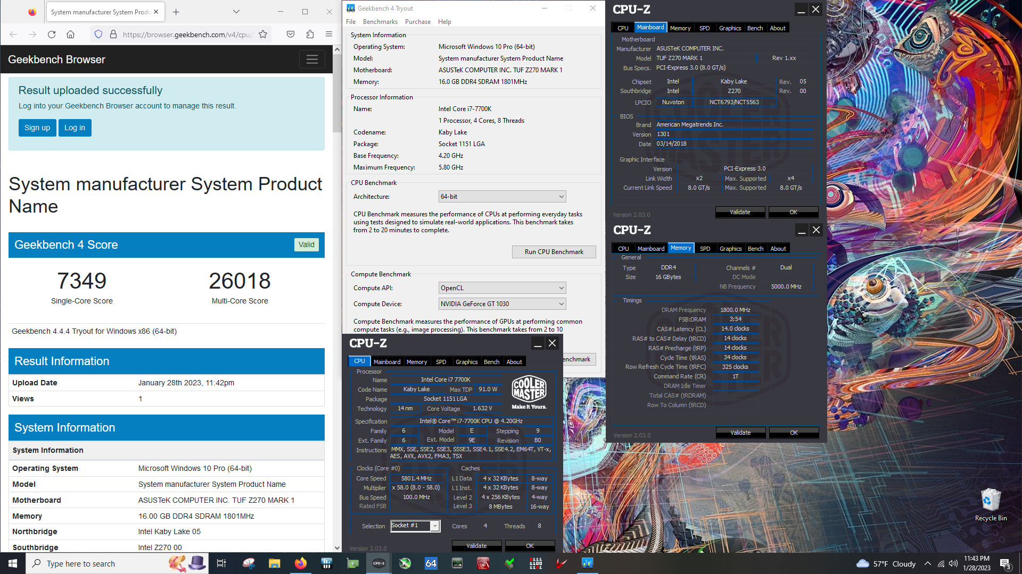Image resolution: width=1022 pixels, height=574 pixels.
Task: Open the Architecture 64-bit dropdown
Action: pyautogui.click(x=502, y=197)
